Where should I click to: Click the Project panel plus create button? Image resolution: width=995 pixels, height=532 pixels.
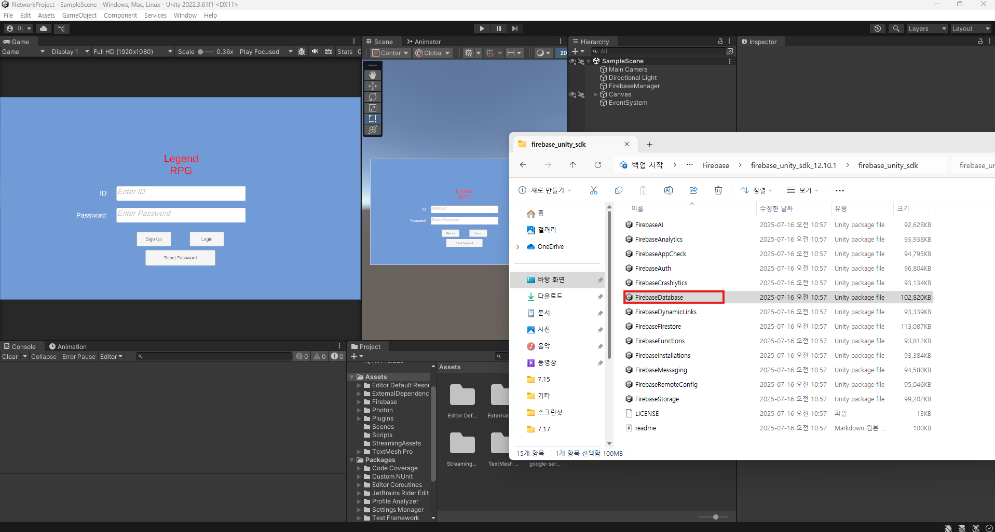357,356
